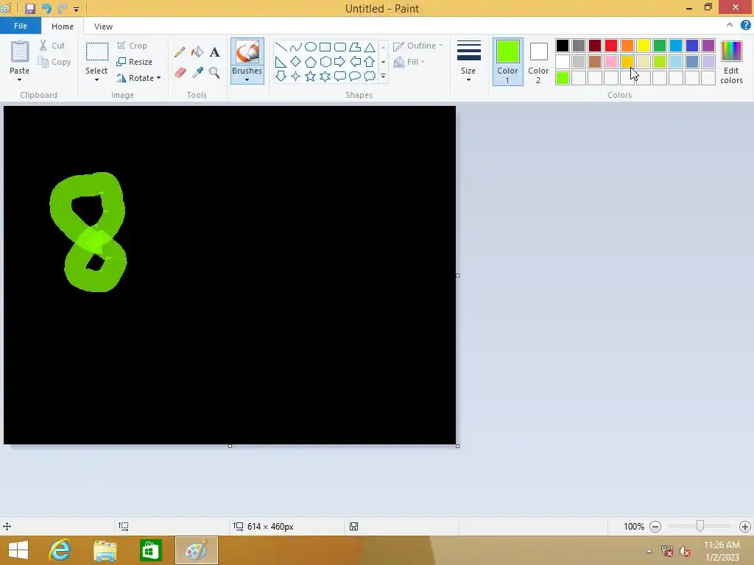Viewport: 754px width, 565px height.
Task: Click the Crop button
Action: (132, 46)
